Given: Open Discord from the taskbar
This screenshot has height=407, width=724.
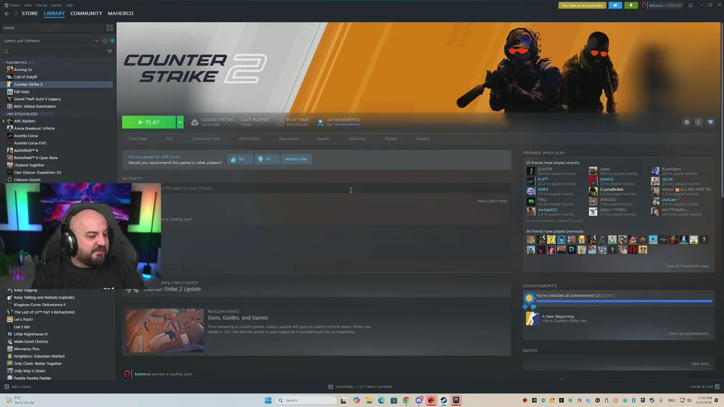Looking at the screenshot, I should (x=419, y=400).
